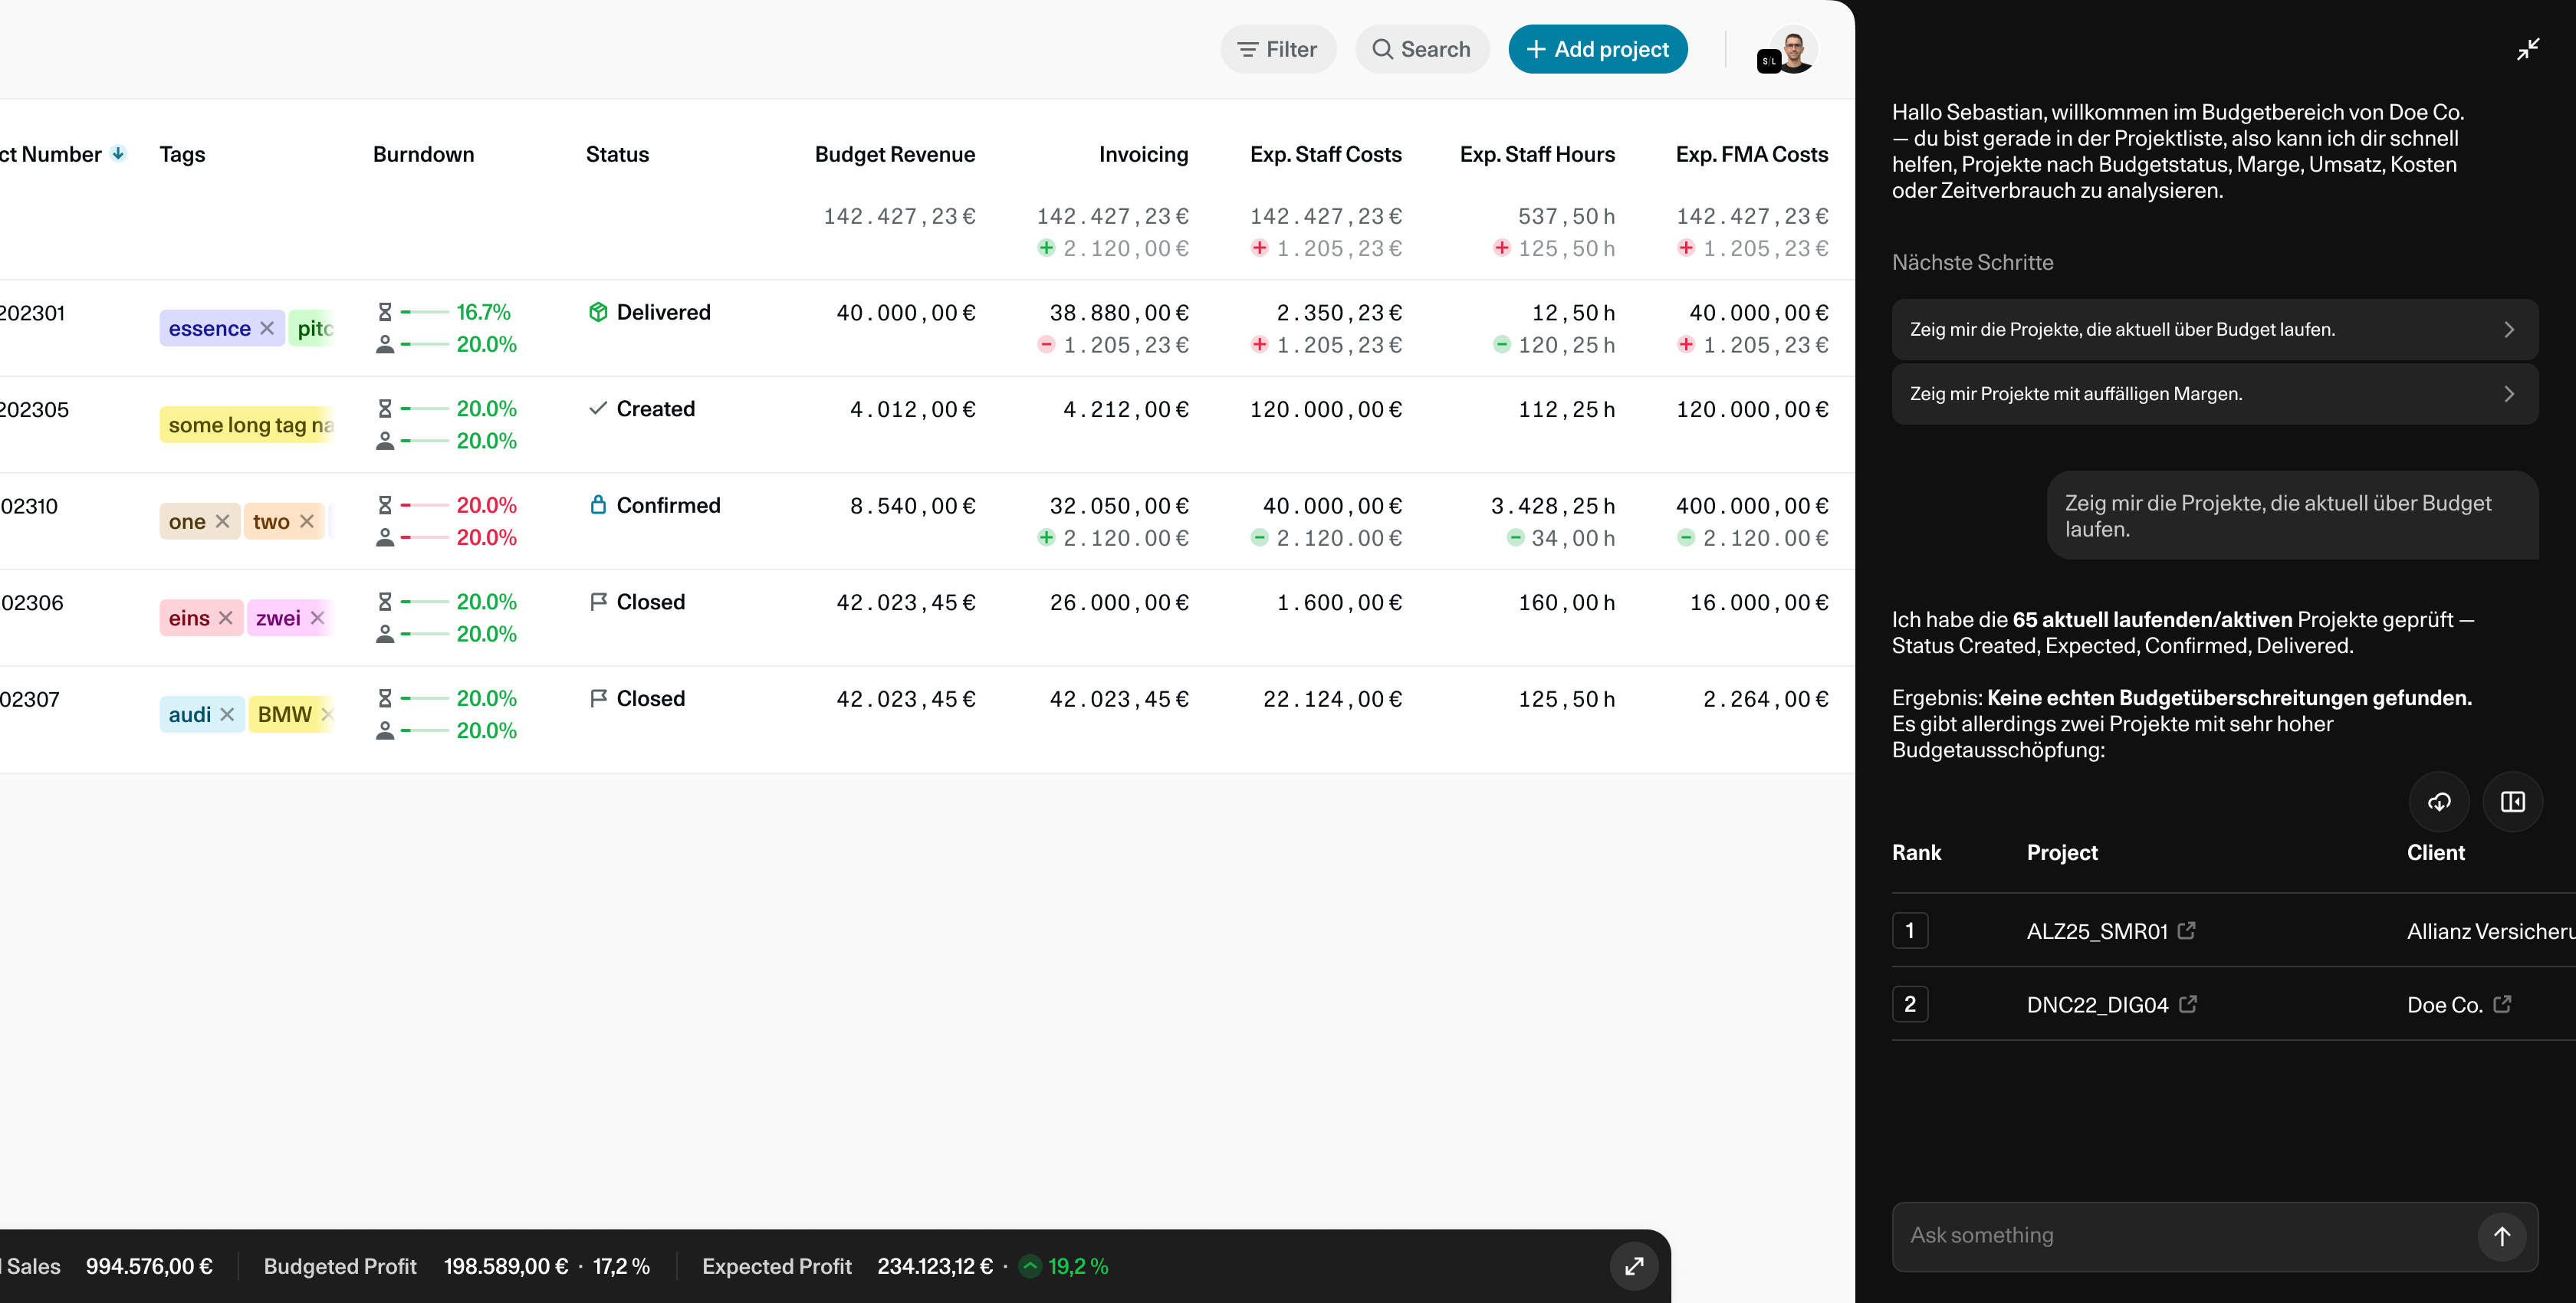
Task: Click the Tags column header
Action: [x=182, y=154]
